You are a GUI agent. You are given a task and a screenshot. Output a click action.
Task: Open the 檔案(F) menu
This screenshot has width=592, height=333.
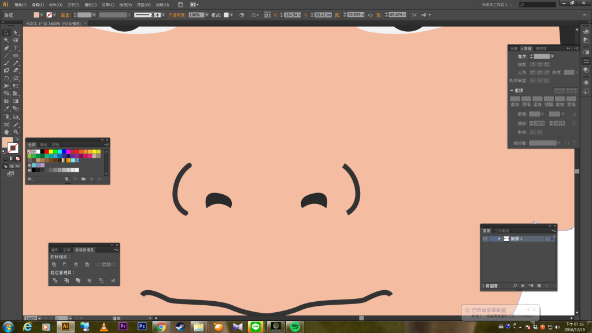(x=20, y=5)
